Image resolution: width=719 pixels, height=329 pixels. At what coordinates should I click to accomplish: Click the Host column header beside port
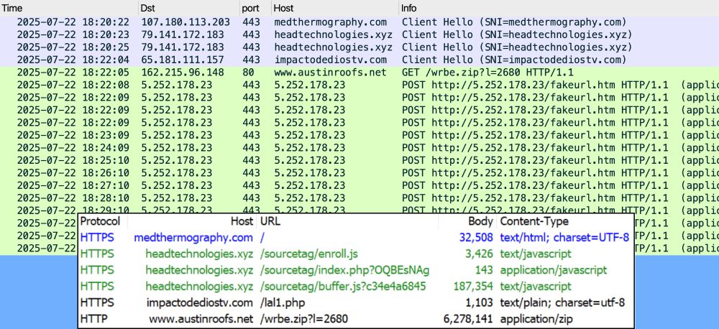[x=283, y=8]
